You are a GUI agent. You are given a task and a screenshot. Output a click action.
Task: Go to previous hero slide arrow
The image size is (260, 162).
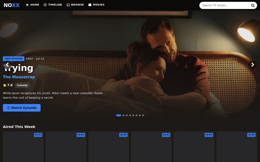tap(7, 65)
